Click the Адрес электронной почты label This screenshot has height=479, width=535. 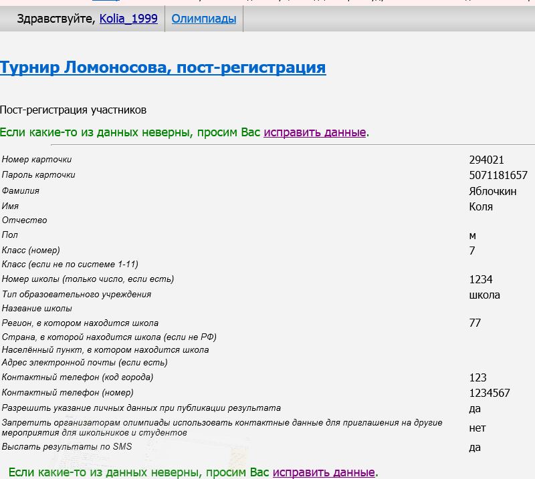(x=84, y=363)
